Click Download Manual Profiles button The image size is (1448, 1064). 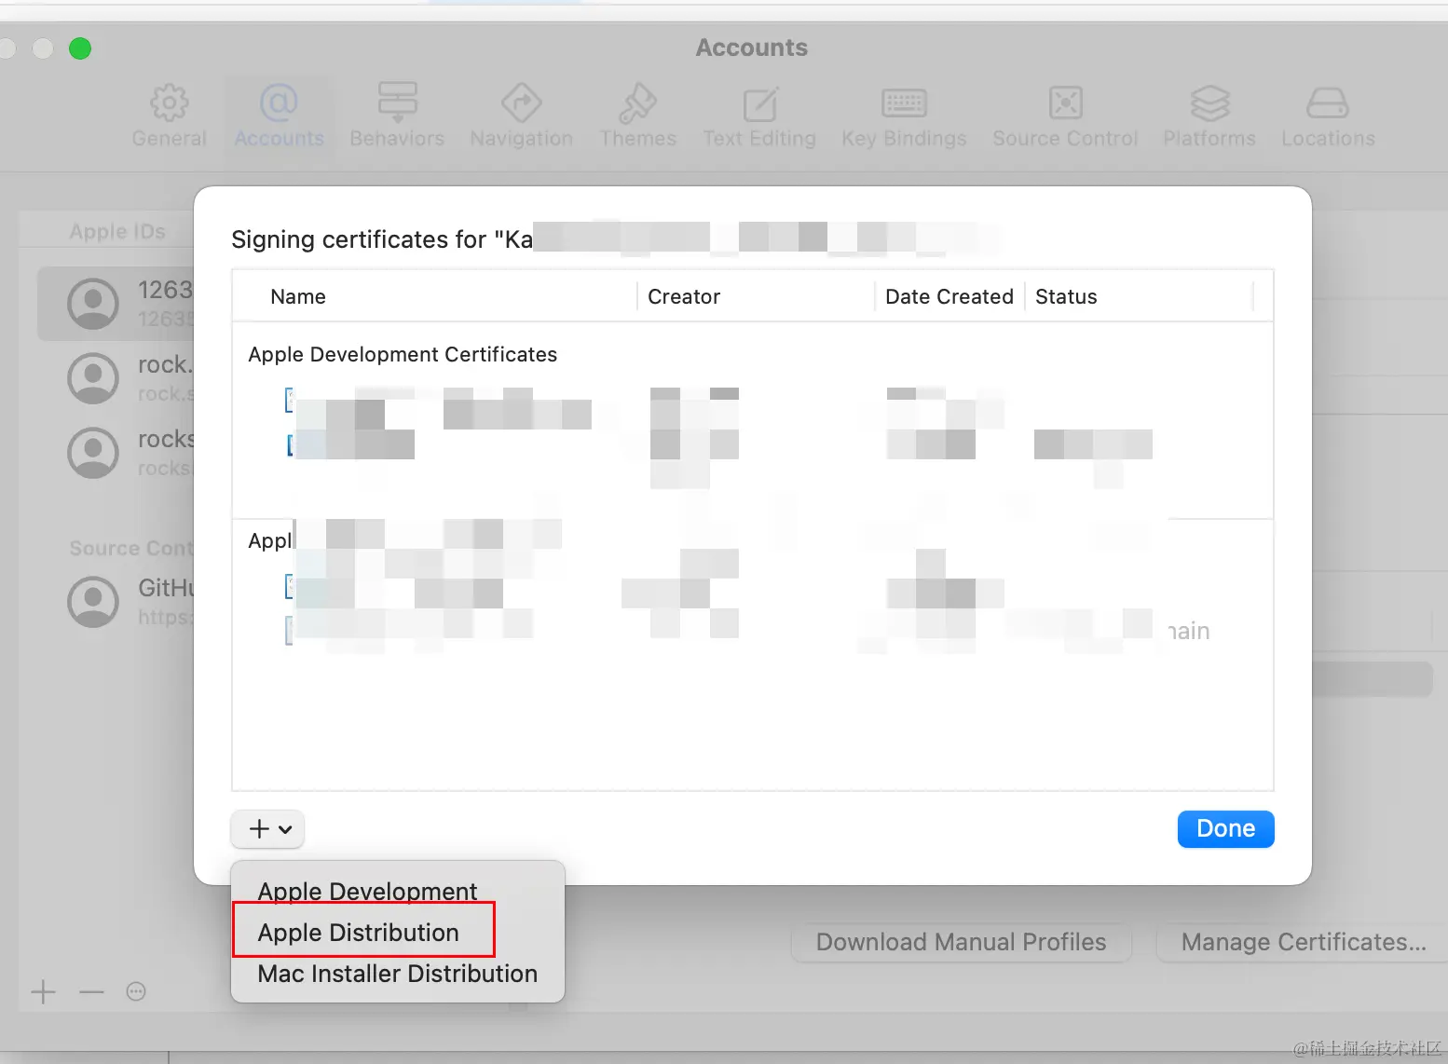pyautogui.click(x=961, y=942)
